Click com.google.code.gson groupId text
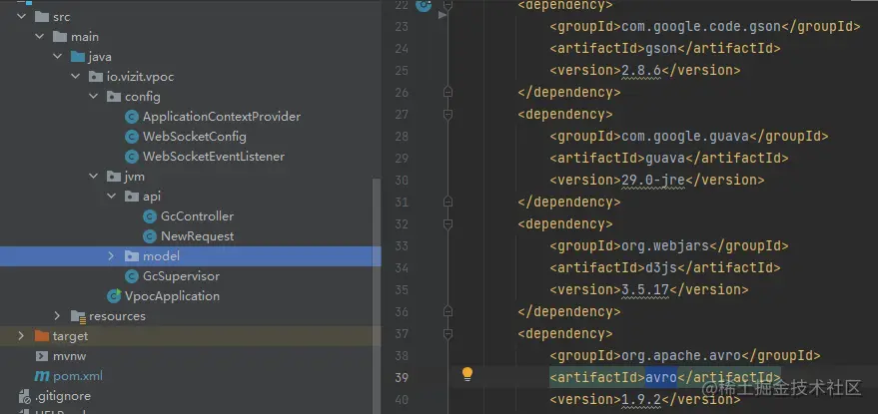 [x=700, y=26]
